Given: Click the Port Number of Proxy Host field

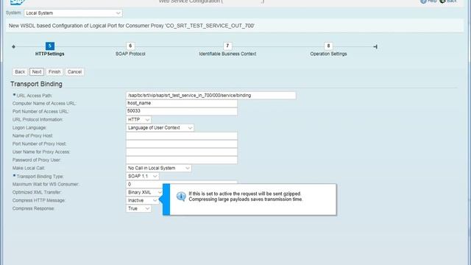Looking at the screenshot, I should pos(182,144).
